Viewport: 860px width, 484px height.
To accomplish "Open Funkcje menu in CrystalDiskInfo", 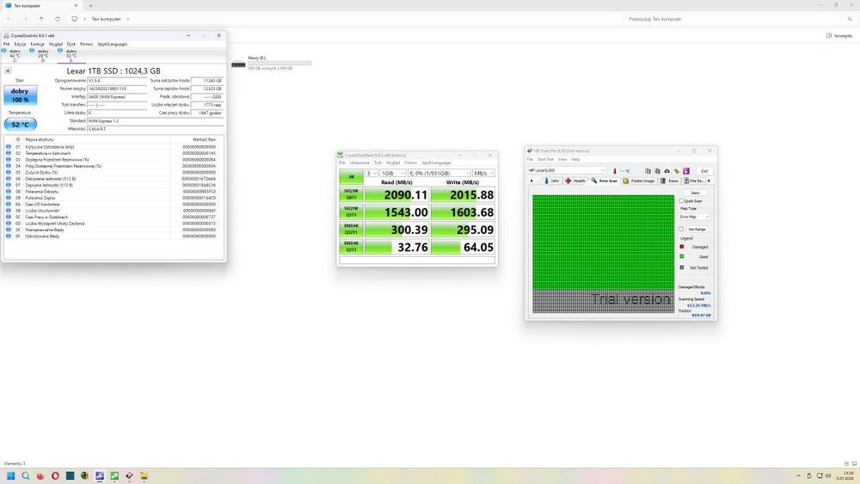I will pyautogui.click(x=37, y=44).
